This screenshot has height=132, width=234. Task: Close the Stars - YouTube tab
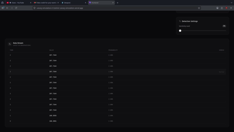point(31,3)
